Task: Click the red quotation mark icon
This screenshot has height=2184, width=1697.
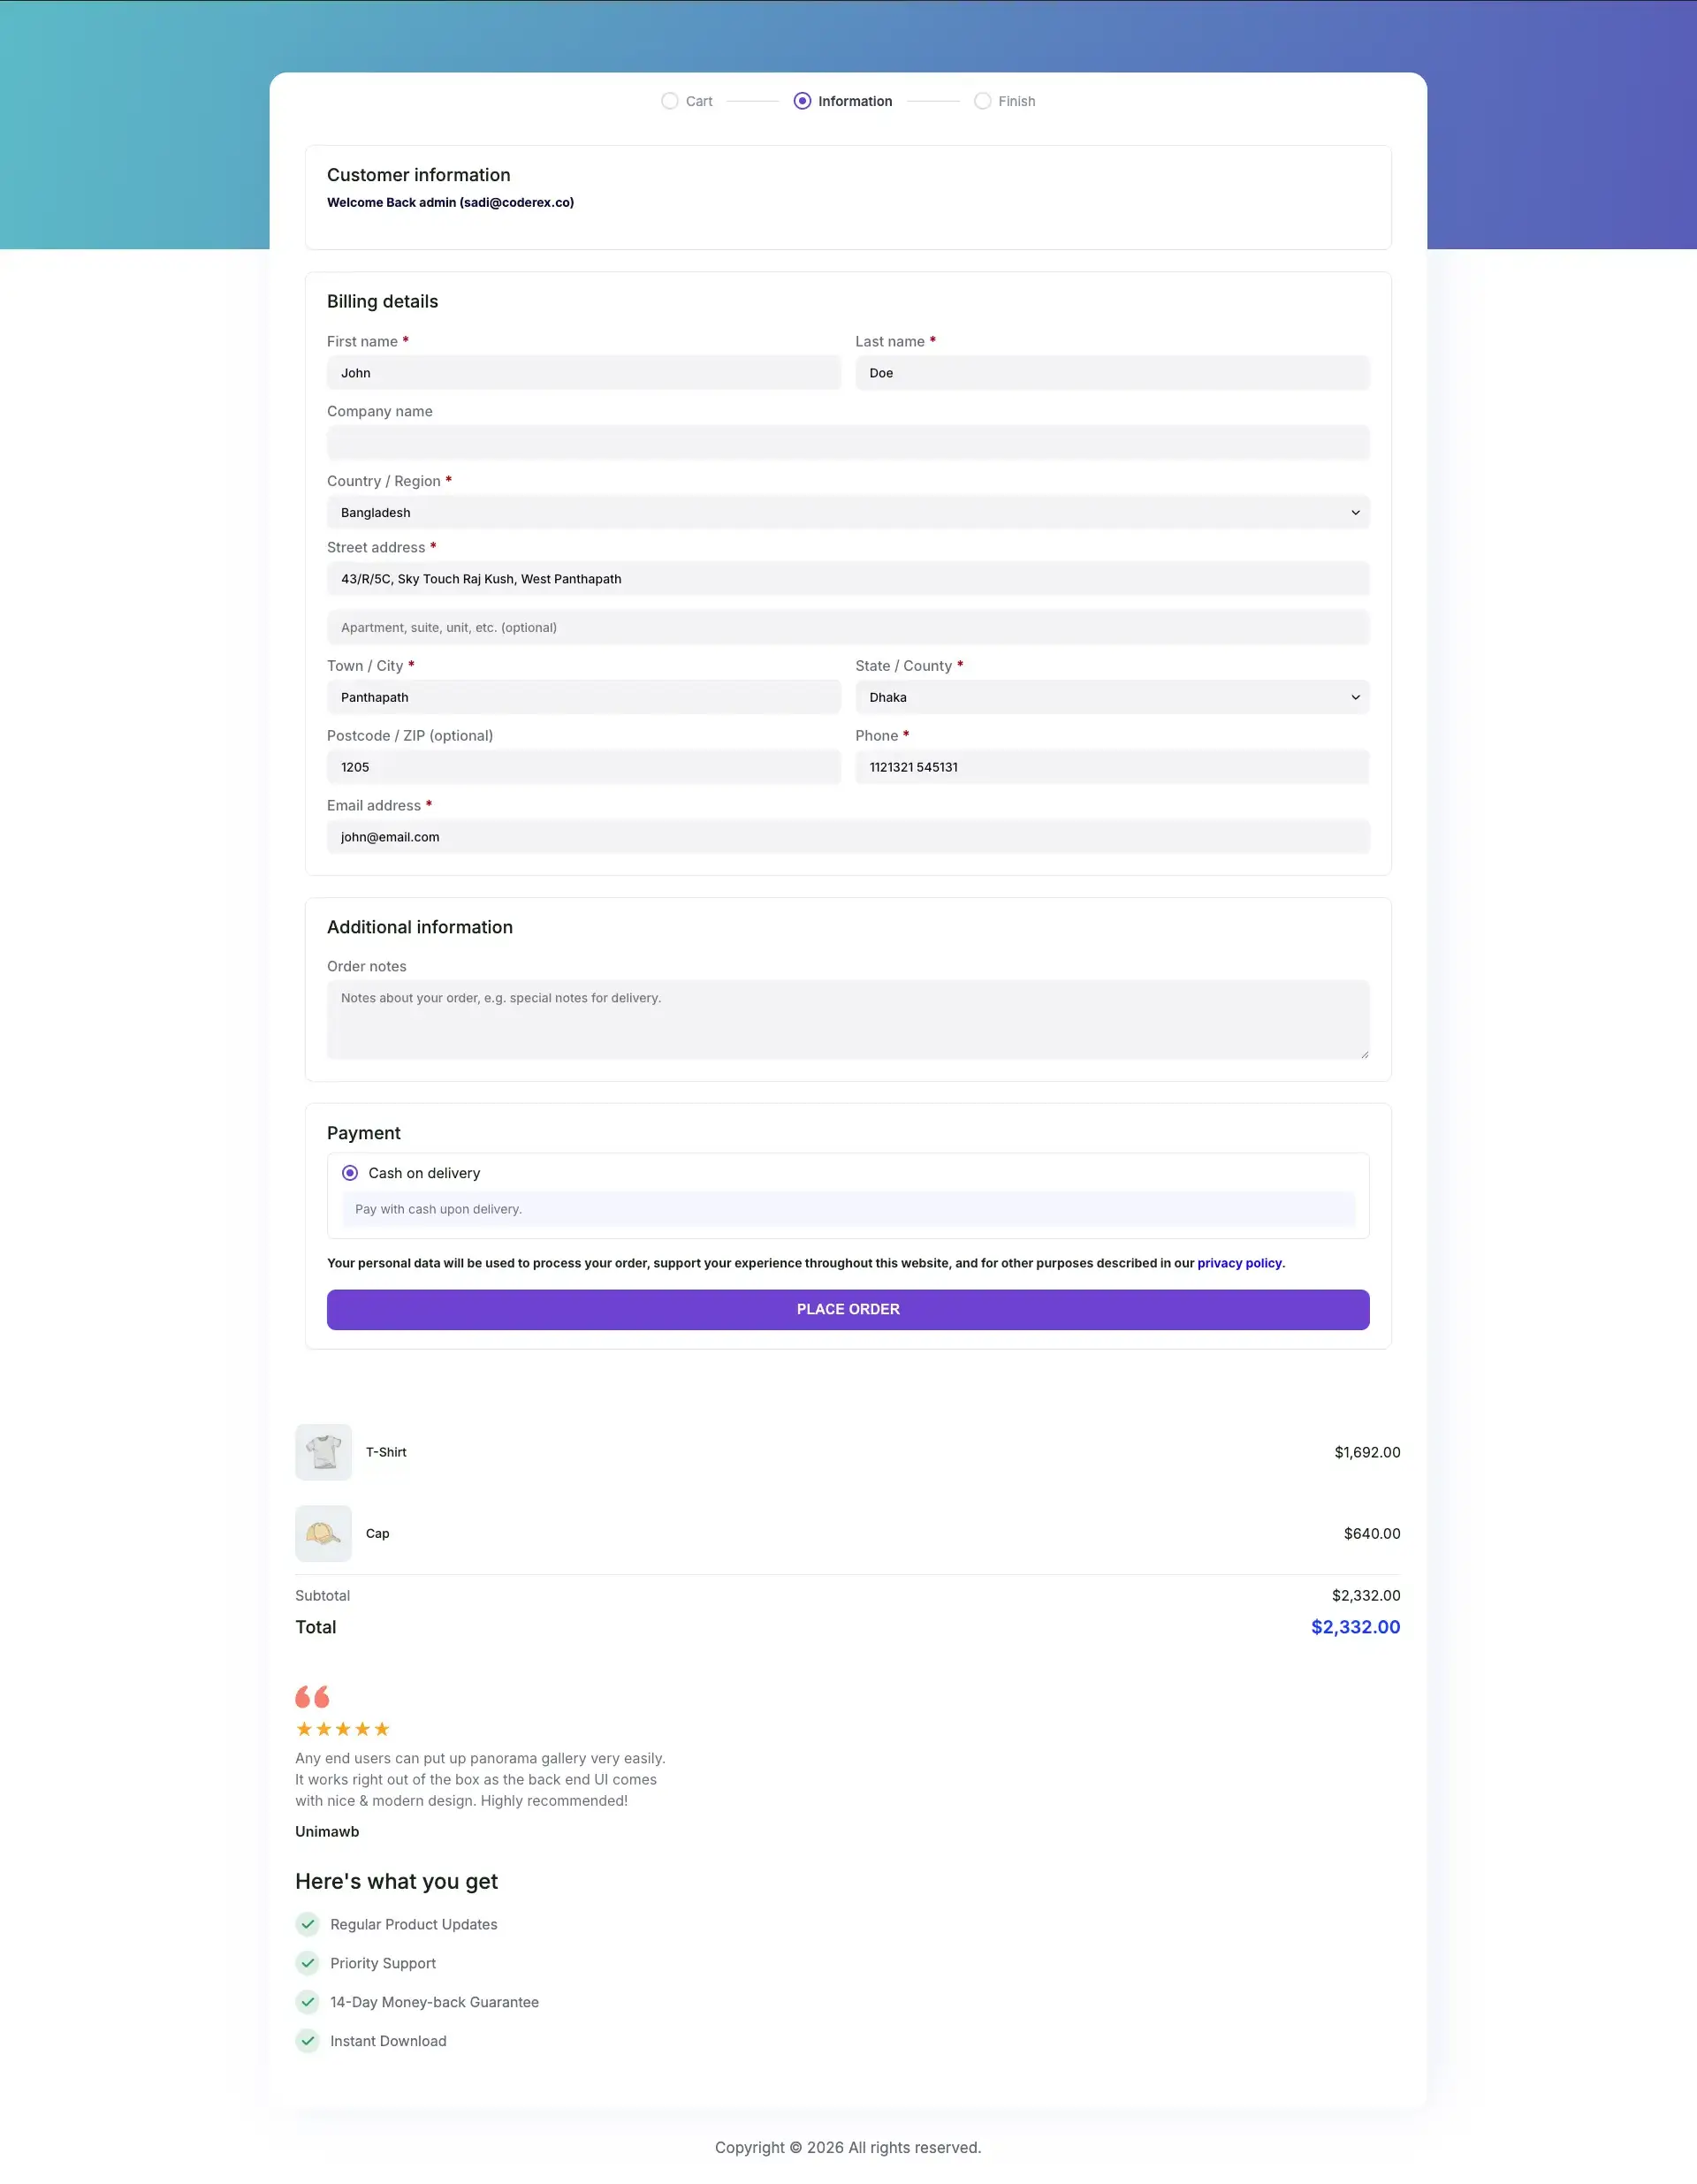Action: (312, 1696)
